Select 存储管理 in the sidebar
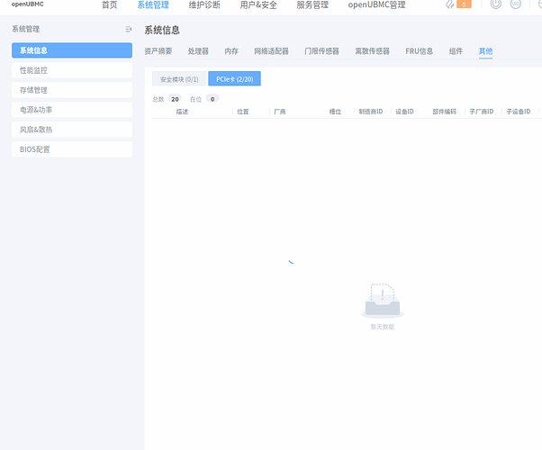The width and height of the screenshot is (542, 450). (72, 90)
